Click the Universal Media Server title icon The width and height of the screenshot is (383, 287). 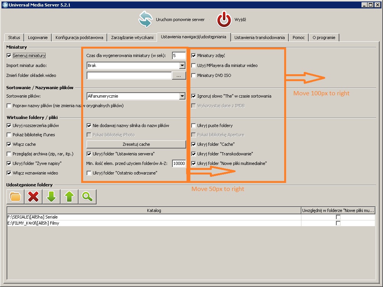click(5, 5)
